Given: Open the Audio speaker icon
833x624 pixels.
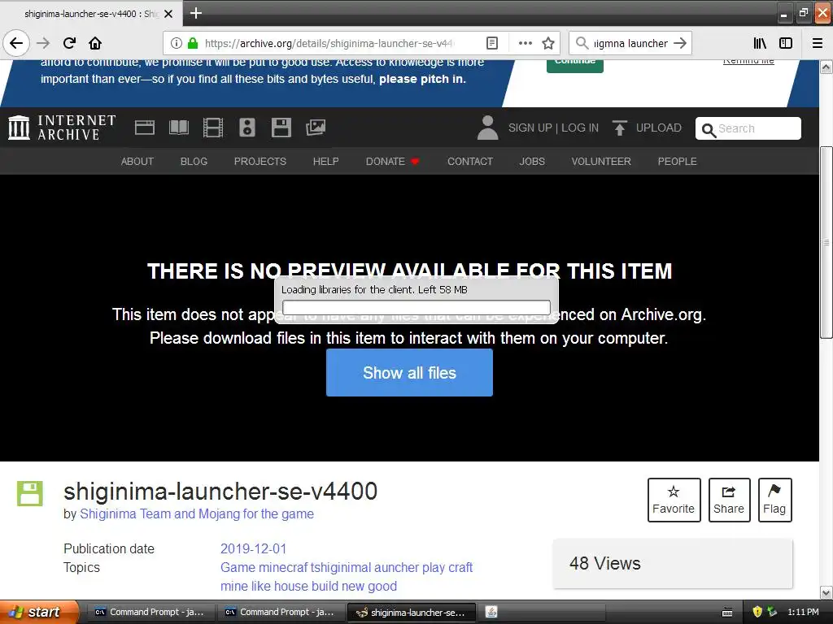Looking at the screenshot, I should click(x=247, y=128).
